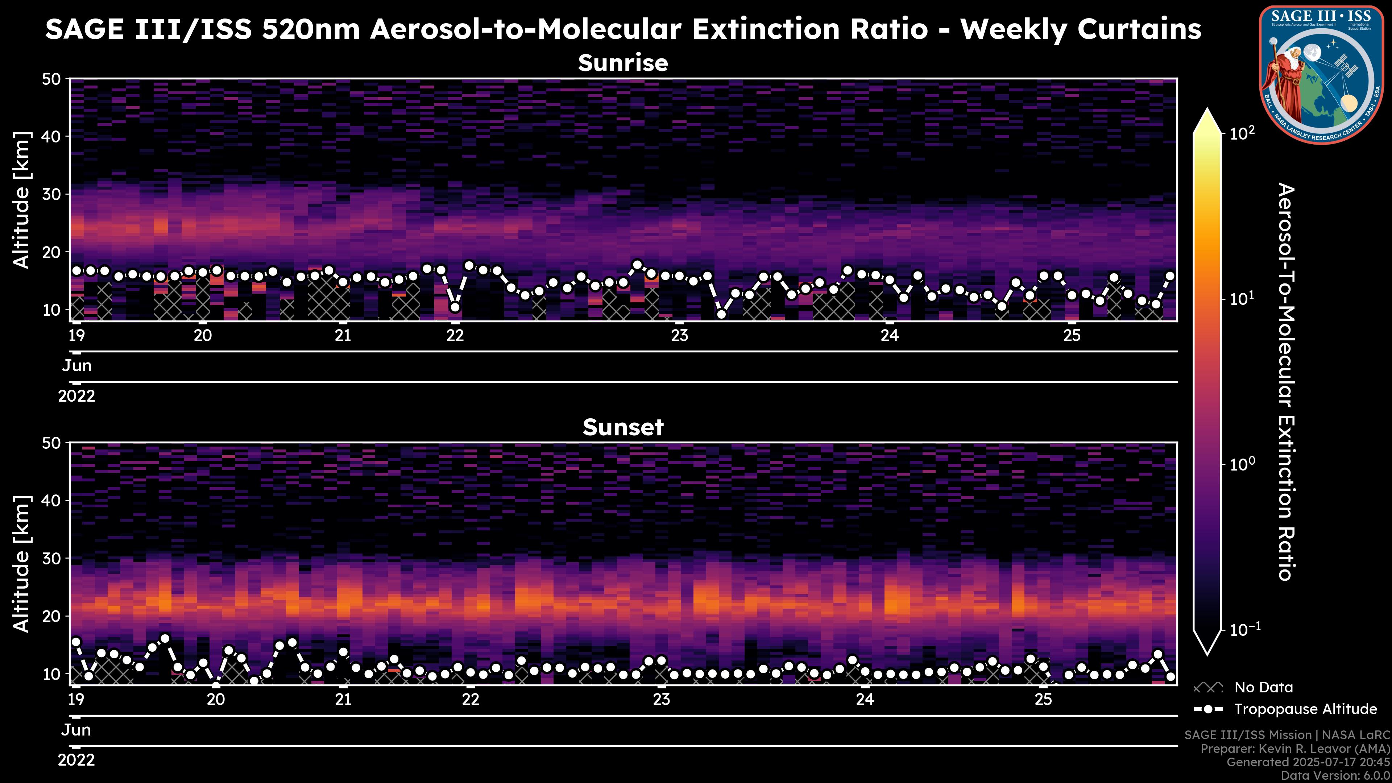The height and width of the screenshot is (783, 1392).
Task: Click the 25 date tick under the Sunrise plot
Action: click(x=1072, y=336)
